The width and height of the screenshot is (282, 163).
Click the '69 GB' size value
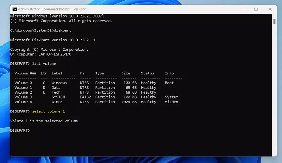pyautogui.click(x=131, y=87)
